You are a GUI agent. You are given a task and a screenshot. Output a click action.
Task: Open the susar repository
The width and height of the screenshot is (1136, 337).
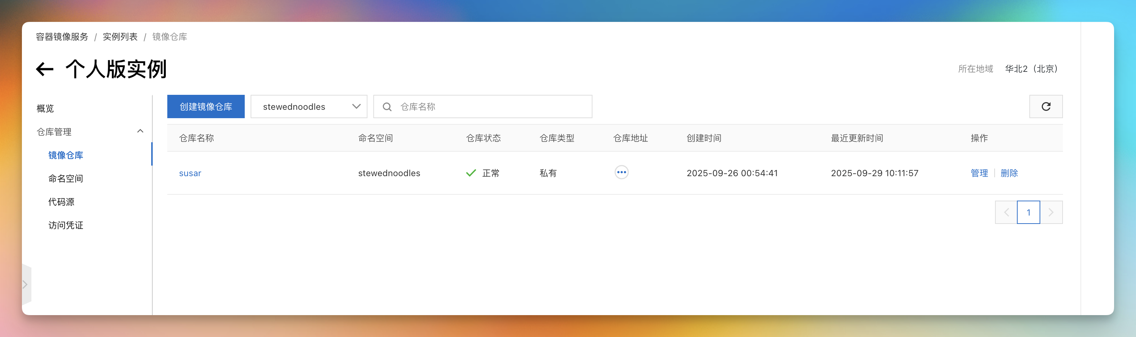point(190,173)
